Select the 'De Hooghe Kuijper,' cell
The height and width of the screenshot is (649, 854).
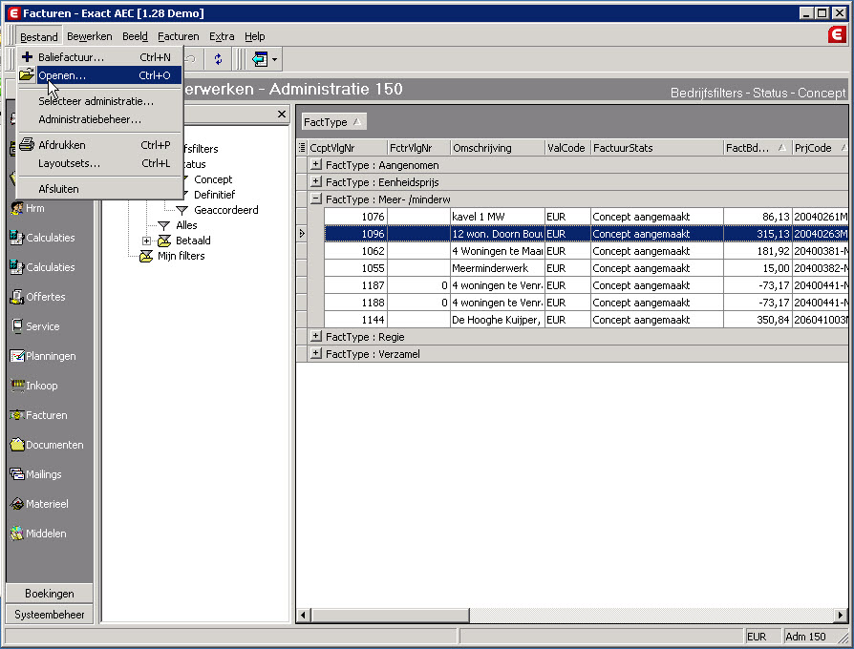point(498,320)
